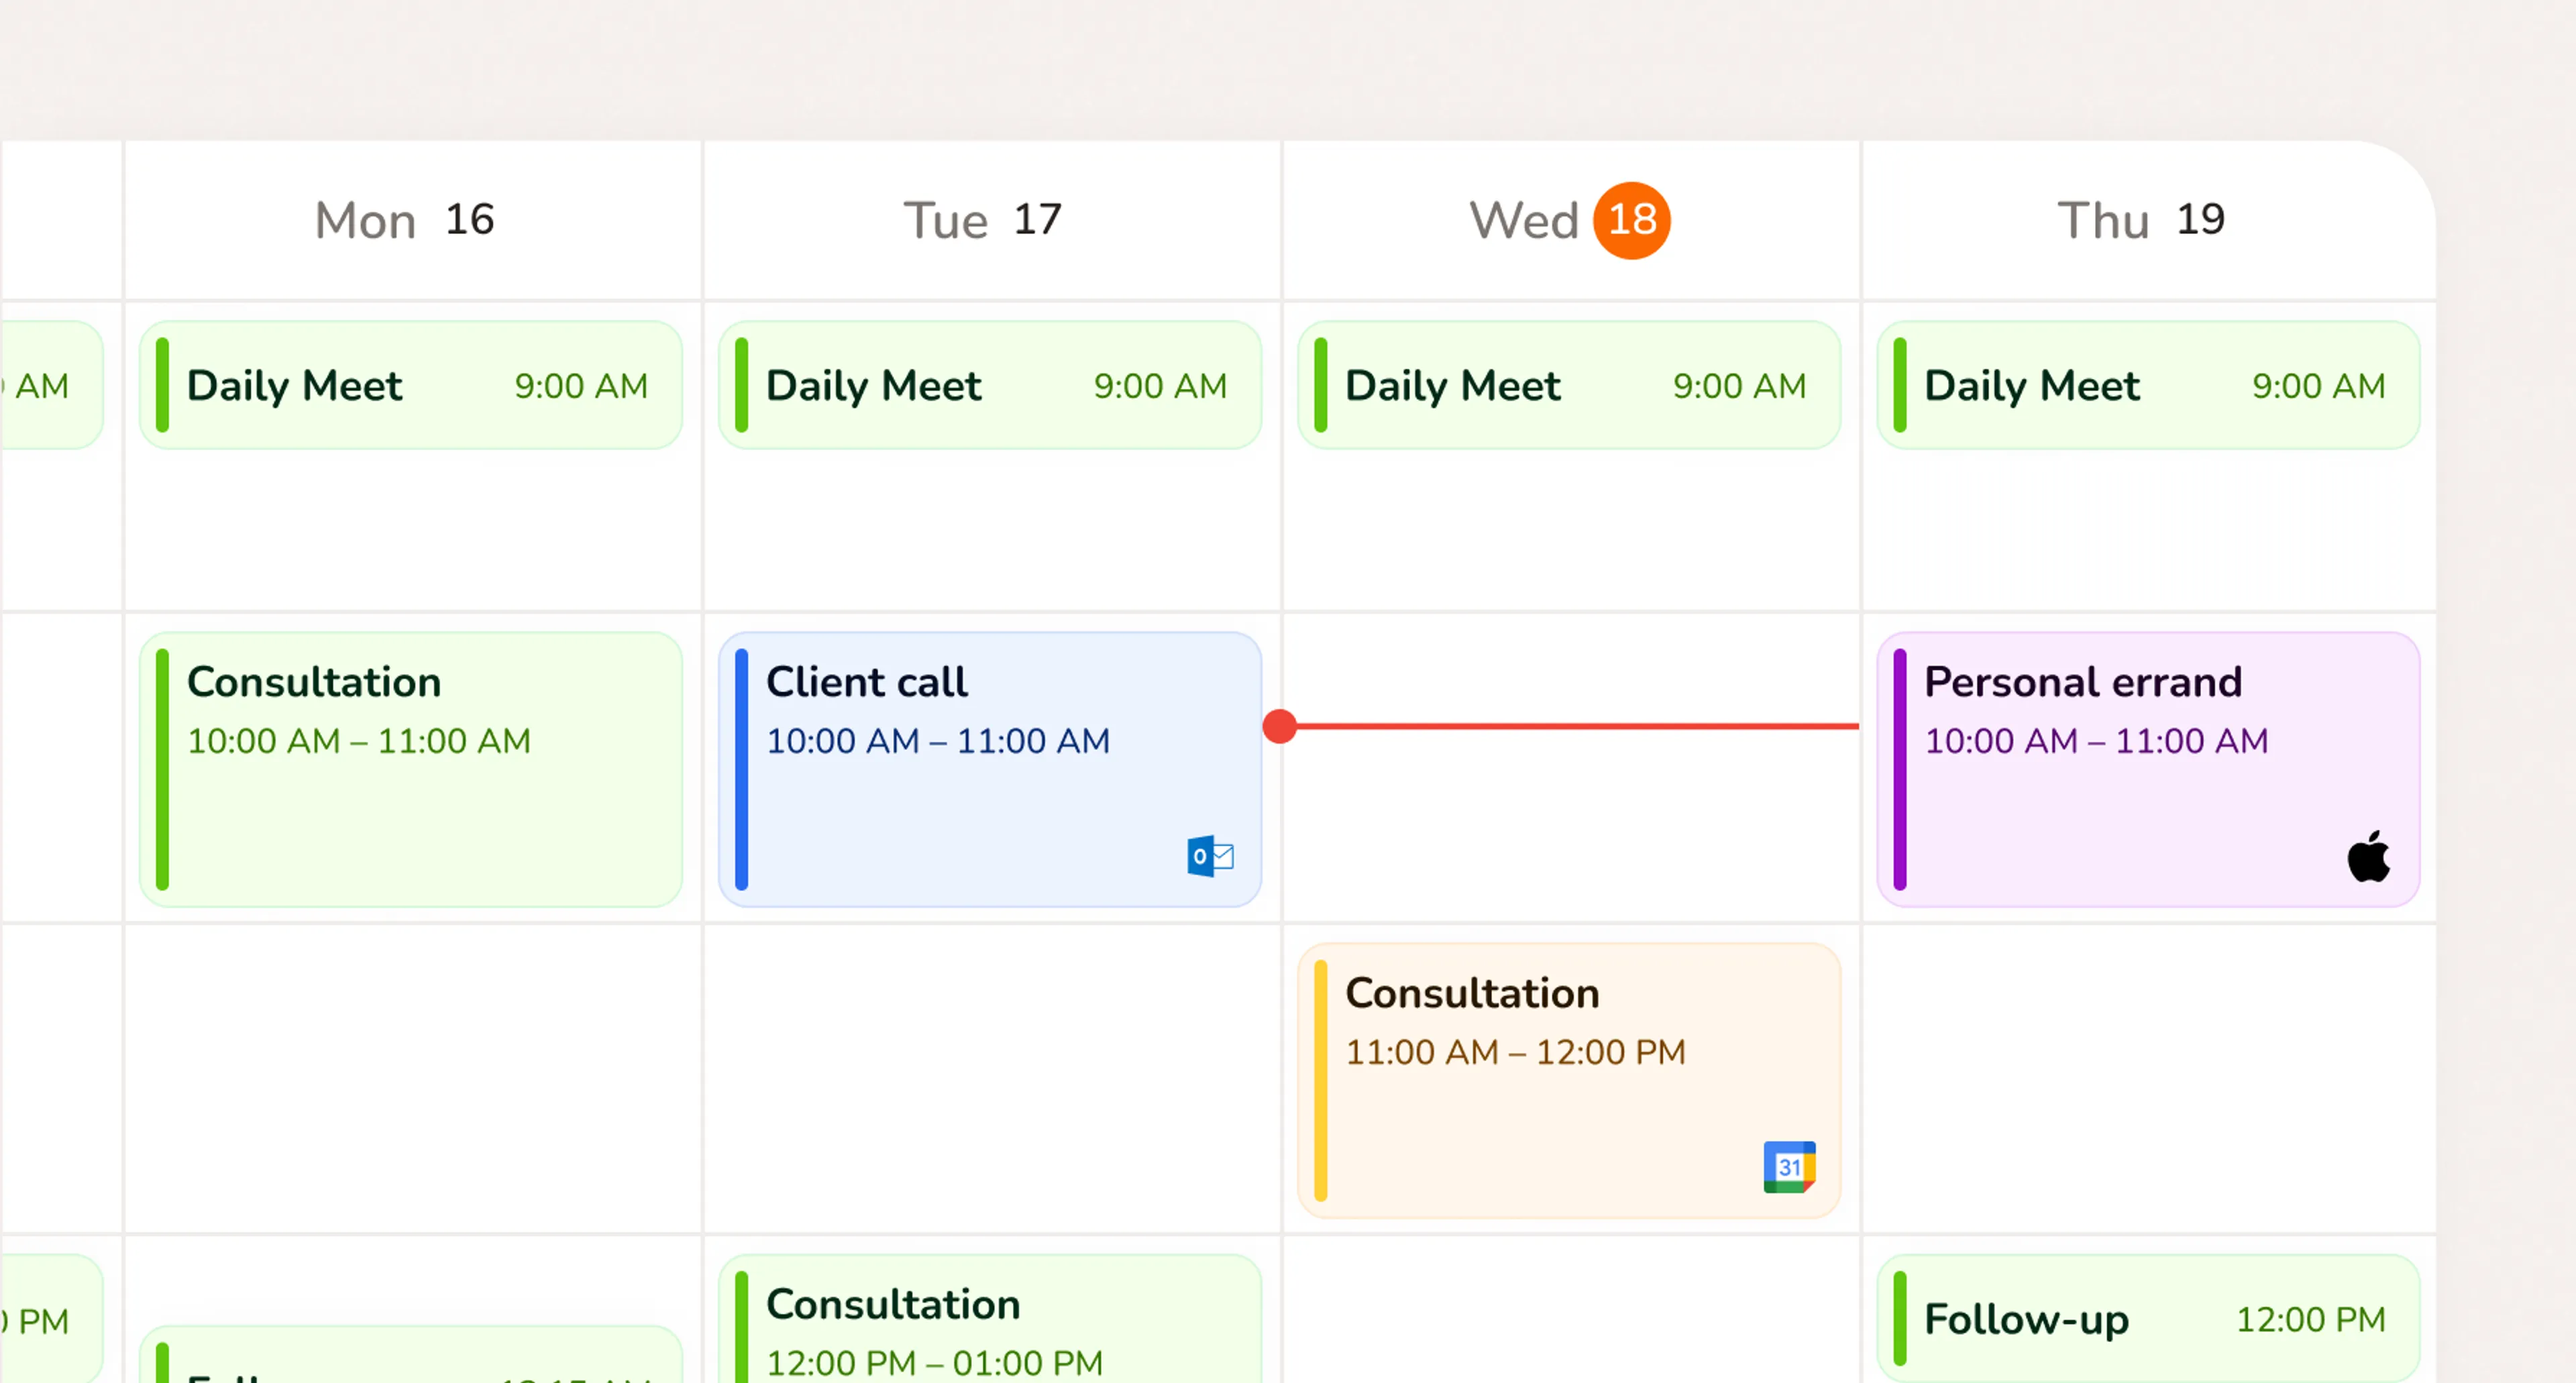
Task: Click the "10:00 AM – 11:00 AM" text on Personal errand
Action: coord(2097,741)
